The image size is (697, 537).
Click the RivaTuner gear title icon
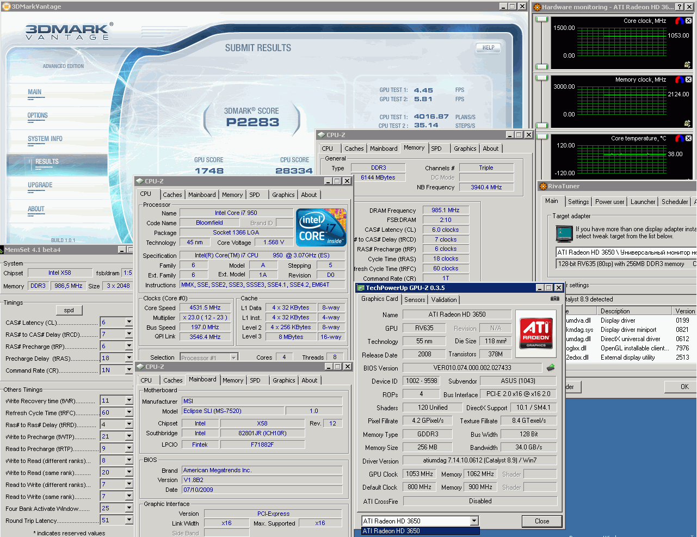tap(543, 186)
